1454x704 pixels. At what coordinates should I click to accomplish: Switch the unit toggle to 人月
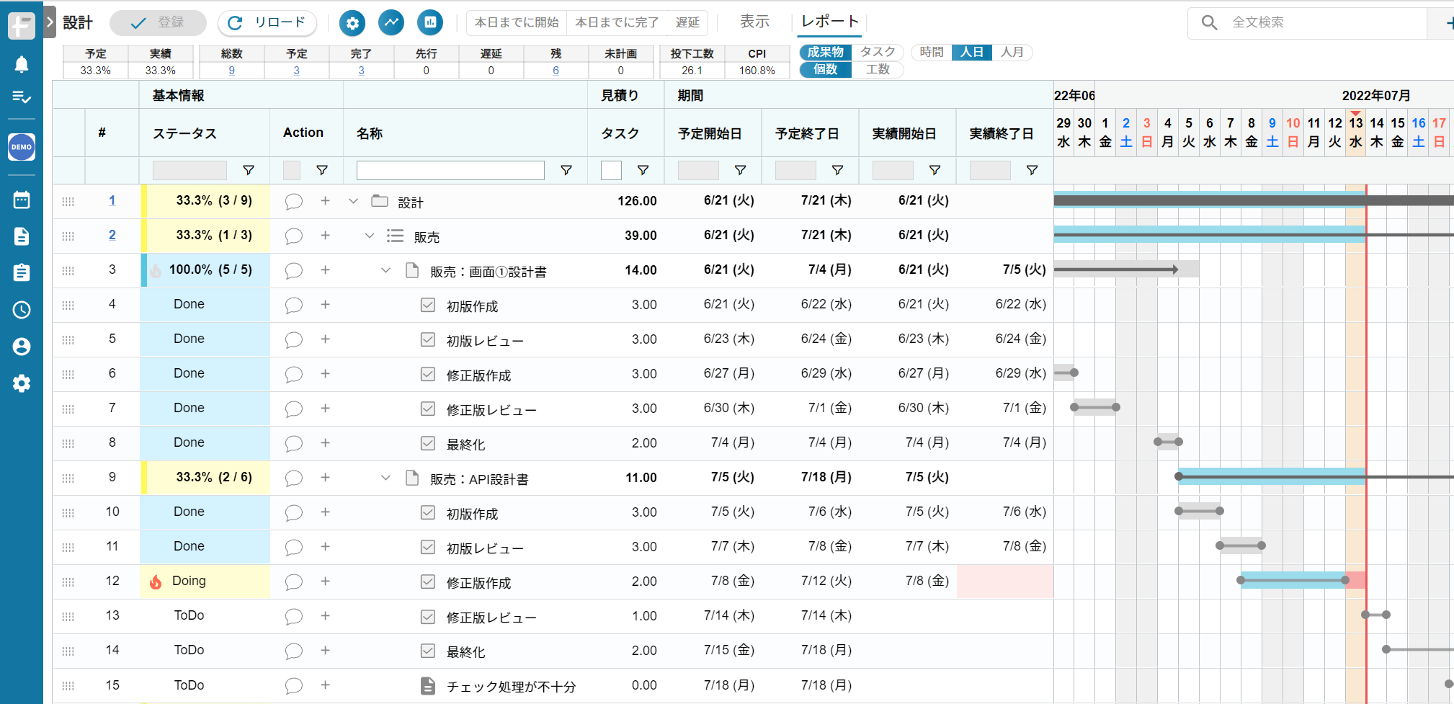tap(1014, 52)
